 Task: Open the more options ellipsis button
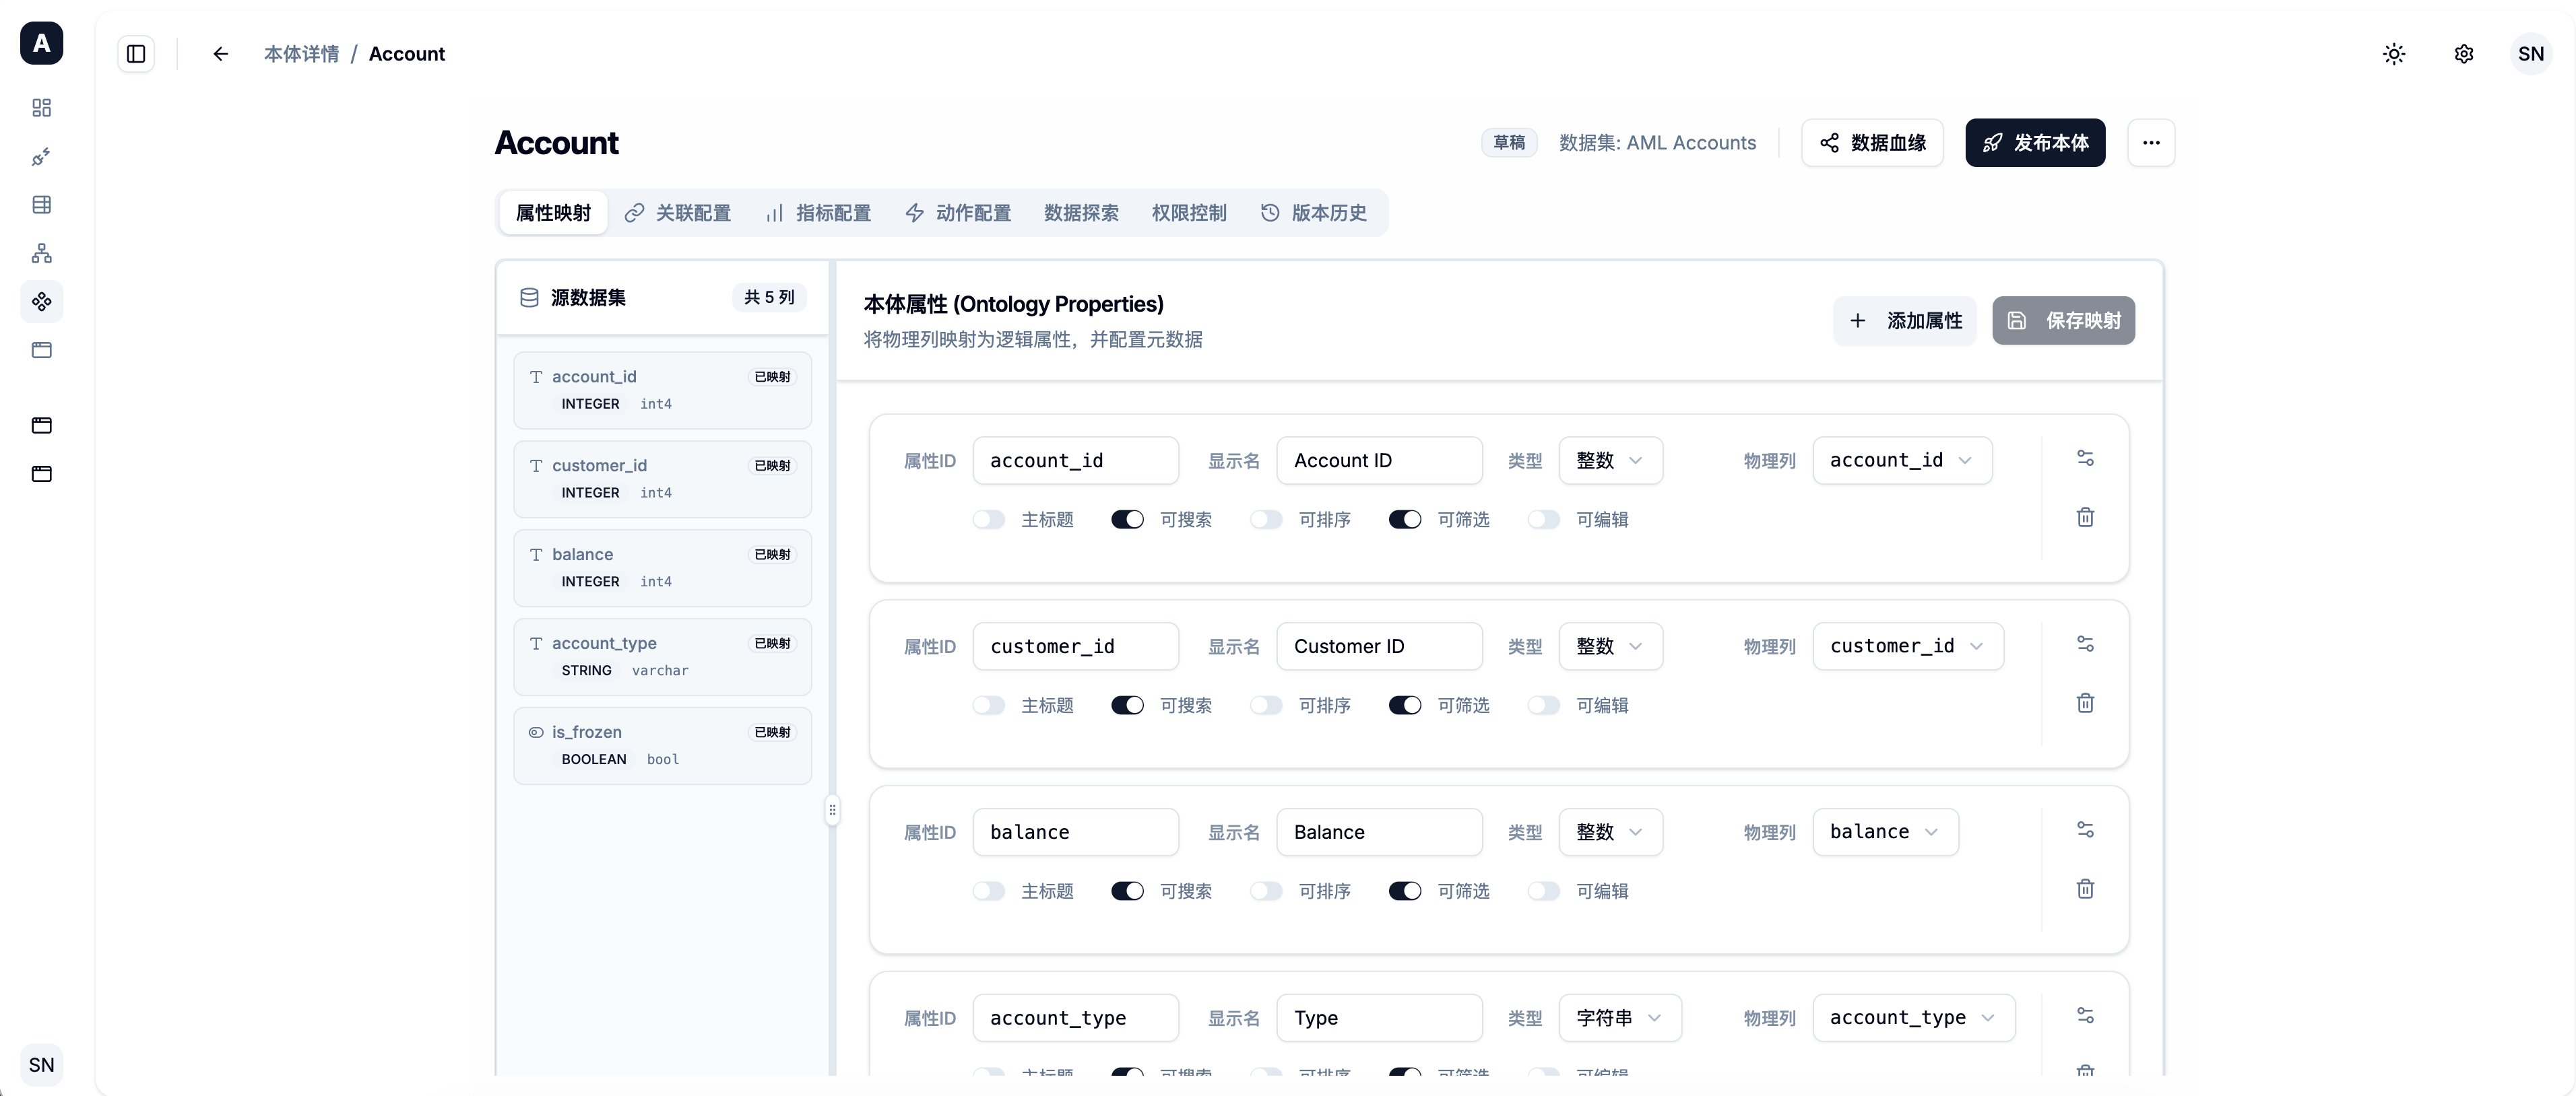pos(2151,143)
